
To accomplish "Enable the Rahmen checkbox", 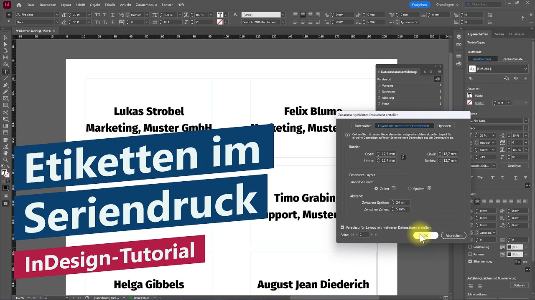I will coord(470,254).
